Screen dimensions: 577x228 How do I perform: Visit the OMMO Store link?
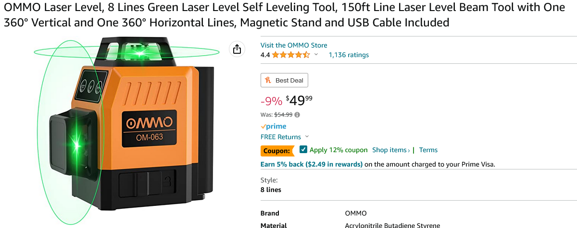point(293,45)
